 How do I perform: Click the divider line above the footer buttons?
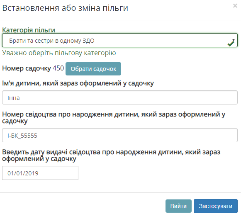pyautogui.click(x=120, y=192)
